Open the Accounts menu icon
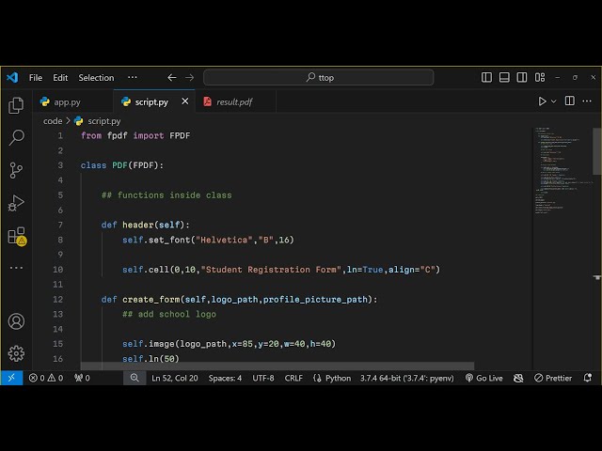The image size is (602, 451). pos(16,321)
